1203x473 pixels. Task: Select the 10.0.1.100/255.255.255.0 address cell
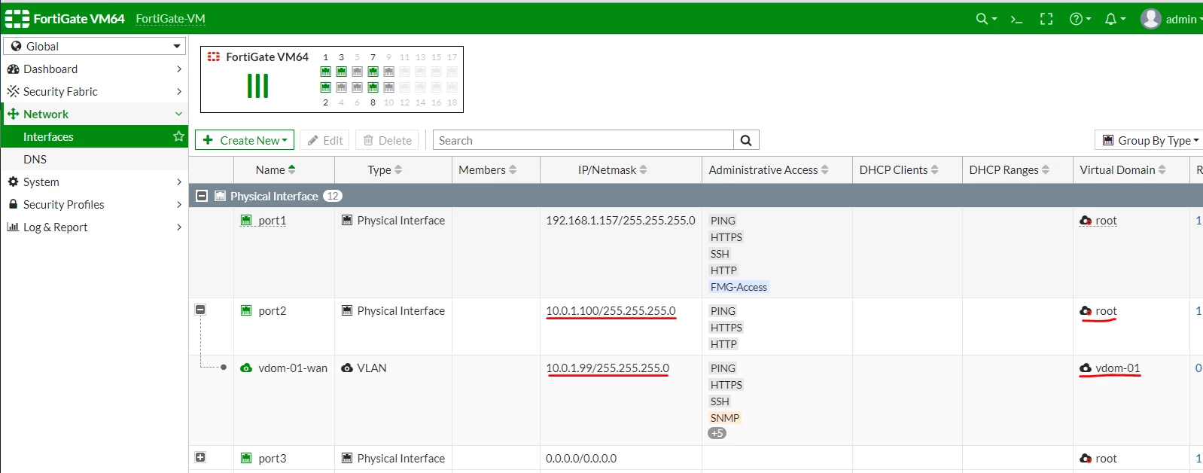coord(611,311)
